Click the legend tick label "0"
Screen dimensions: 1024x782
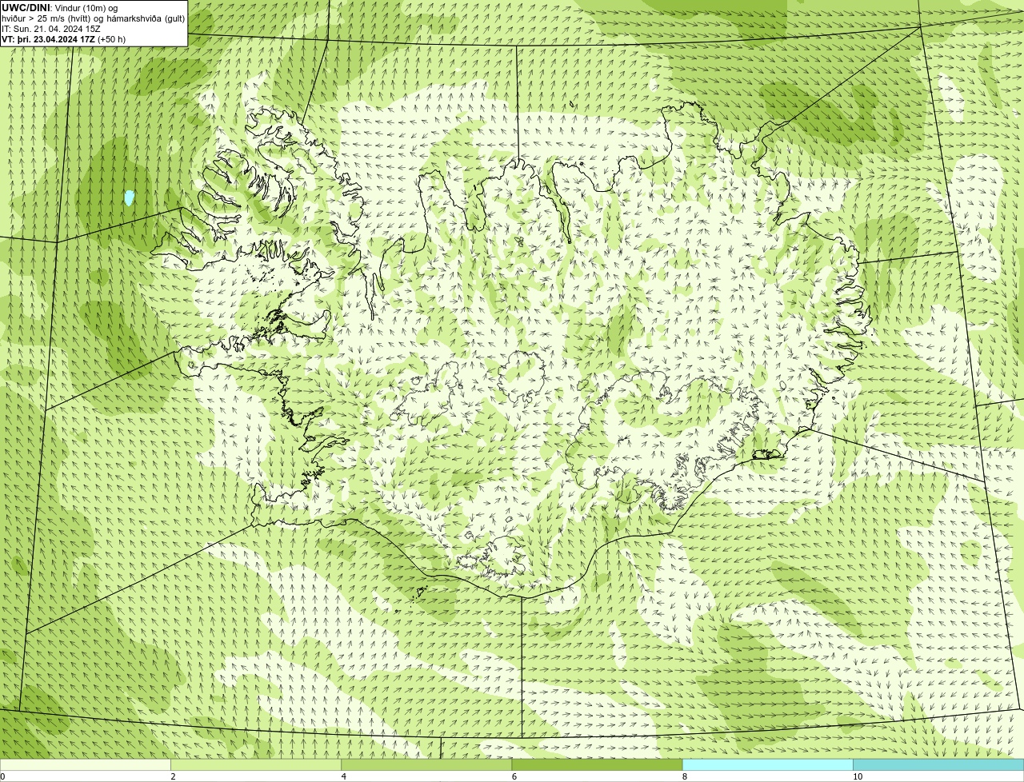click(x=2, y=776)
